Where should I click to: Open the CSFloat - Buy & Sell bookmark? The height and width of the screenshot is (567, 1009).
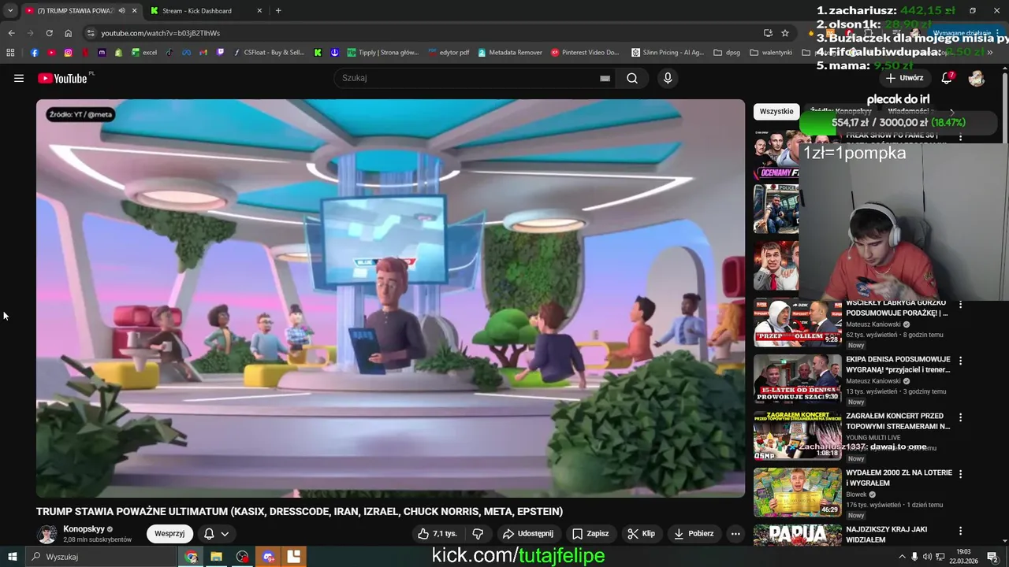point(269,53)
